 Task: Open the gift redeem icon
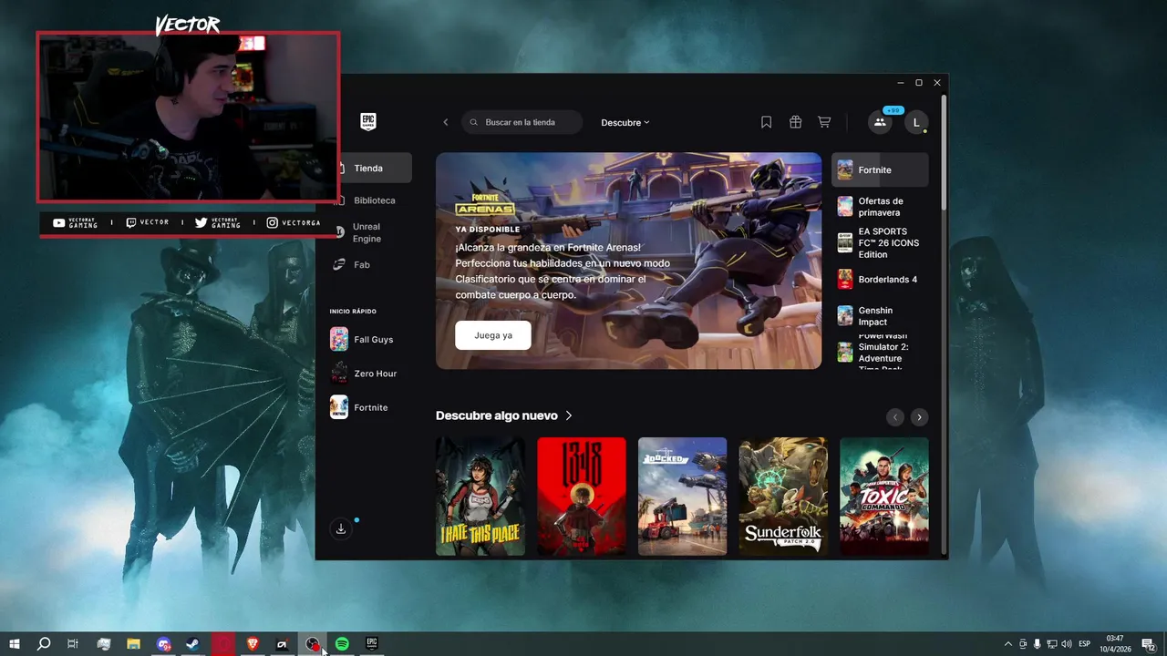(795, 122)
